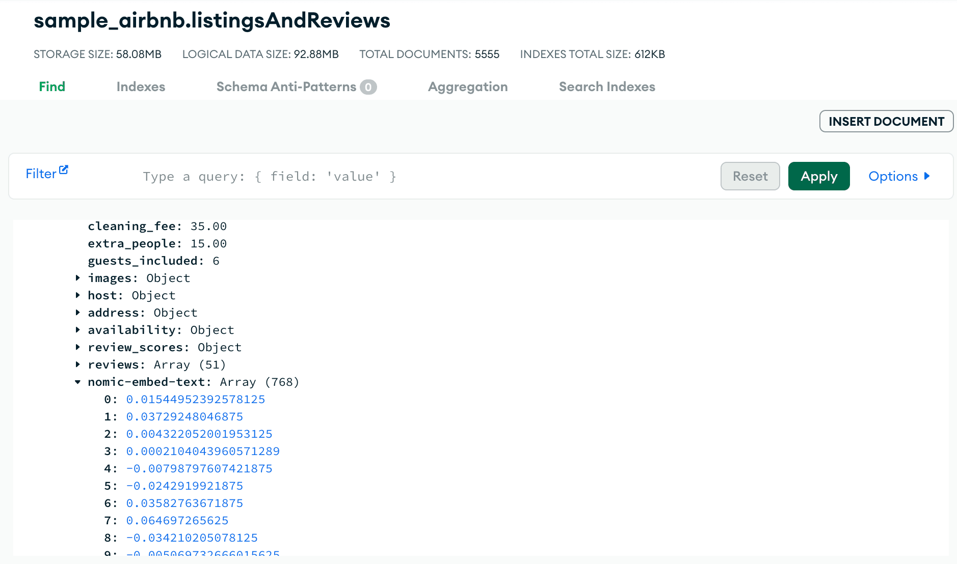
Task: Expand the reviews array field
Action: [77, 364]
